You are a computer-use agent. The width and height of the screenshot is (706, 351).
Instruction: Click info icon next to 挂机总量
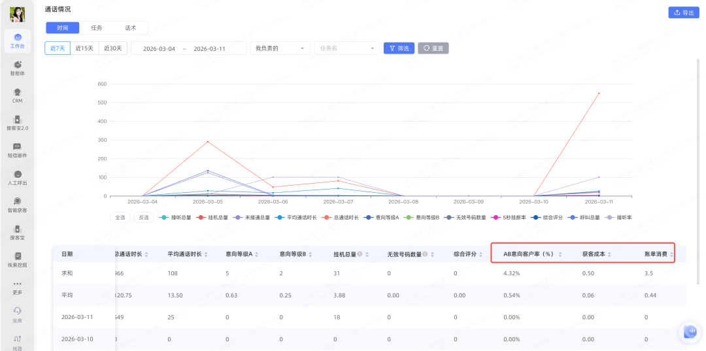360,254
